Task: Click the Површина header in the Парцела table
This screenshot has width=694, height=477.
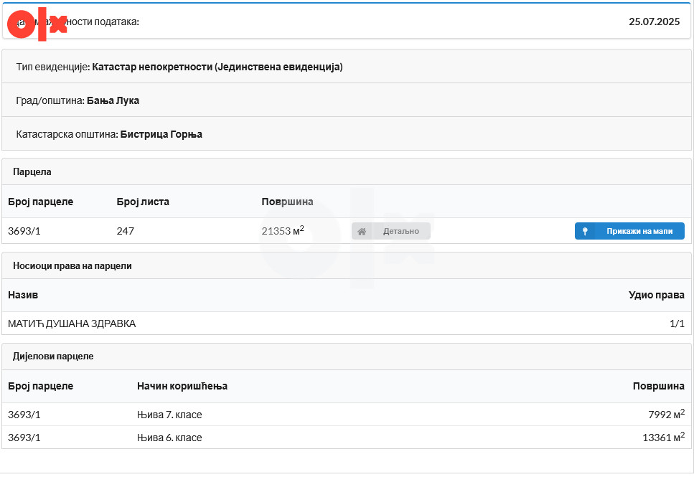Action: [287, 202]
